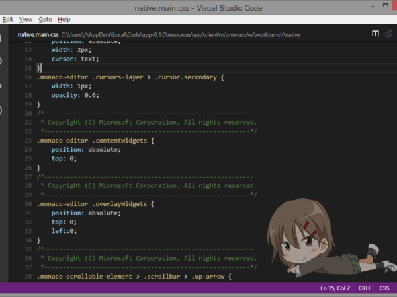Open the Help menu
This screenshot has height=297, width=397.
pos(64,19)
